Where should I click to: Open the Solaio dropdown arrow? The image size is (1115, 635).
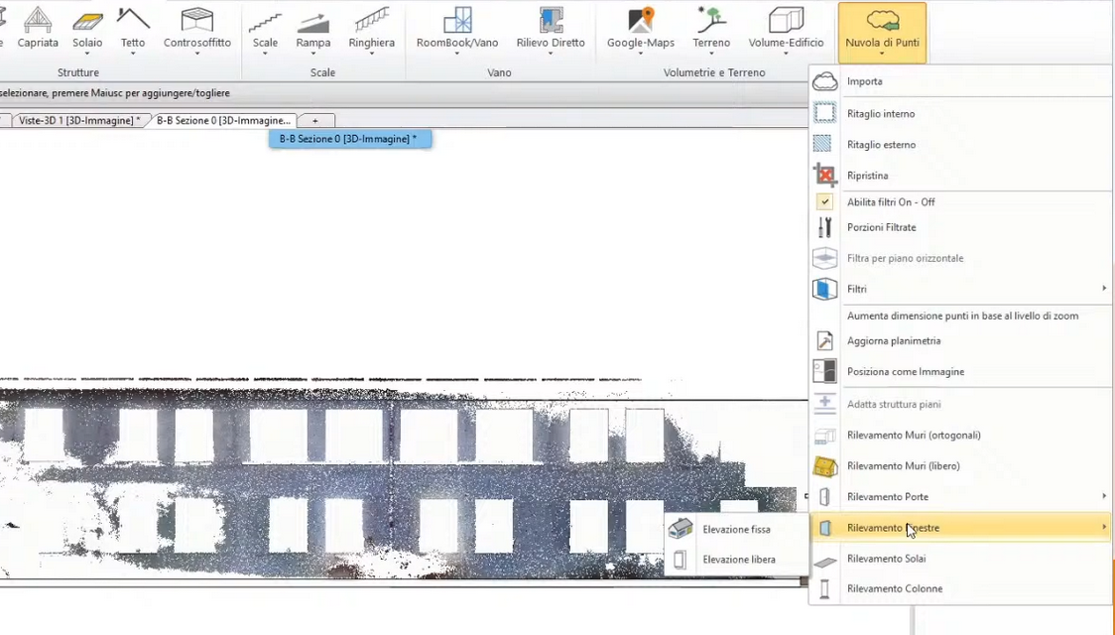point(87,54)
